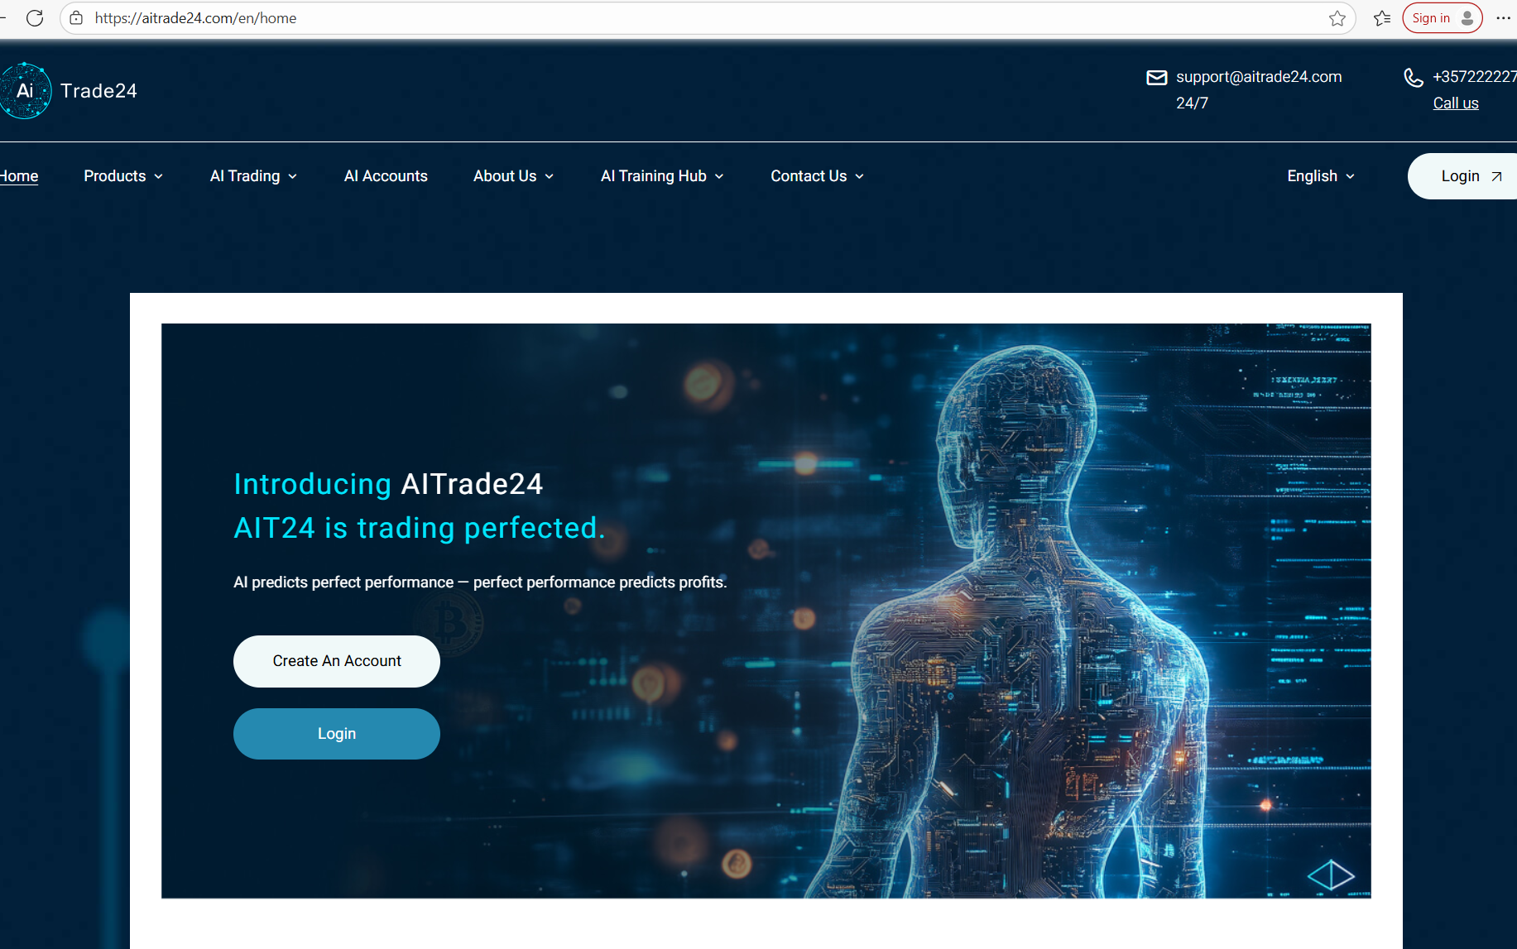Open browser settings ellipsis menu
The height and width of the screenshot is (949, 1517).
click(1503, 18)
